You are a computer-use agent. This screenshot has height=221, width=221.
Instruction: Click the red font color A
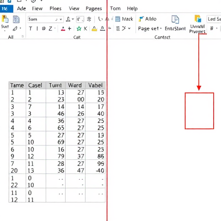tap(63, 28)
